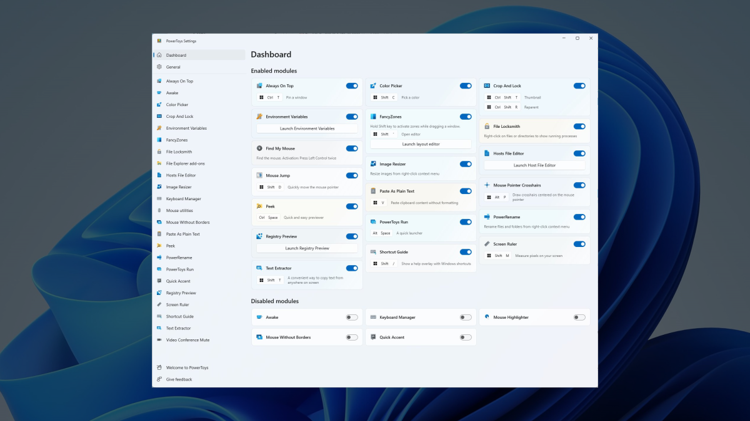
Task: Switch on the Quick Accent toggle
Action: 466,337
